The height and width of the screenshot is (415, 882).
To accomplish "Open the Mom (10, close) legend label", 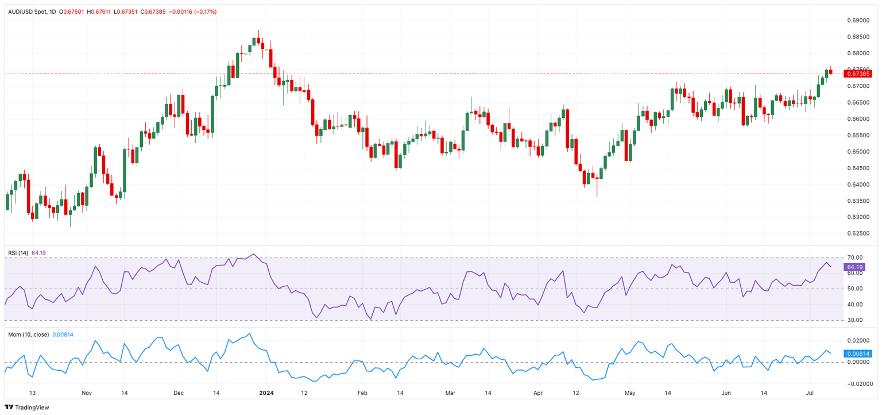I will click(28, 335).
